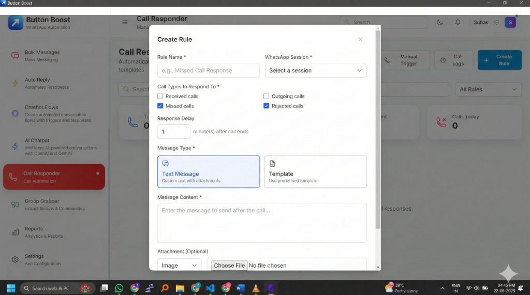Open the Windows Start button
Viewport: 530px width, 295px height.
[11, 288]
